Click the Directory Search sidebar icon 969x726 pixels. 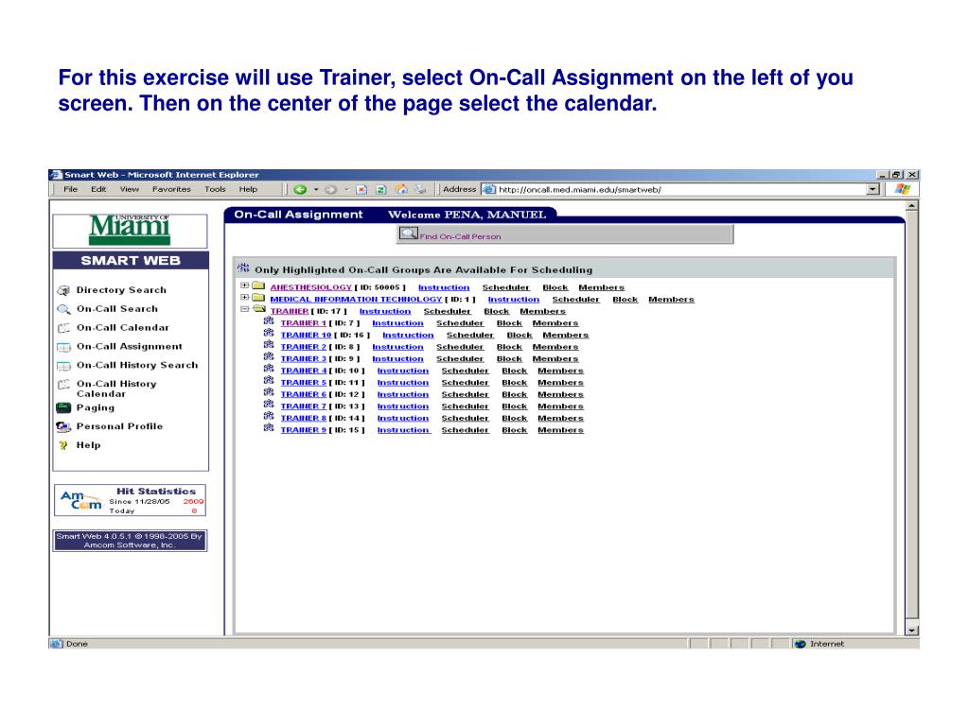click(x=63, y=290)
